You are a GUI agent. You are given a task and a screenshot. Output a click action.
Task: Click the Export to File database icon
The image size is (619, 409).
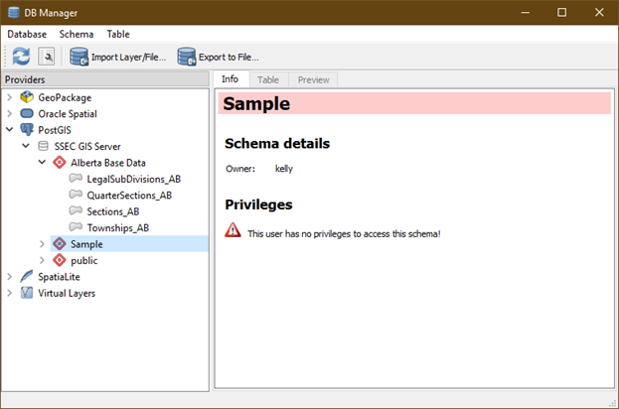[187, 57]
